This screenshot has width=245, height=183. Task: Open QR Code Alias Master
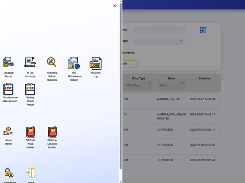[x=30, y=132]
